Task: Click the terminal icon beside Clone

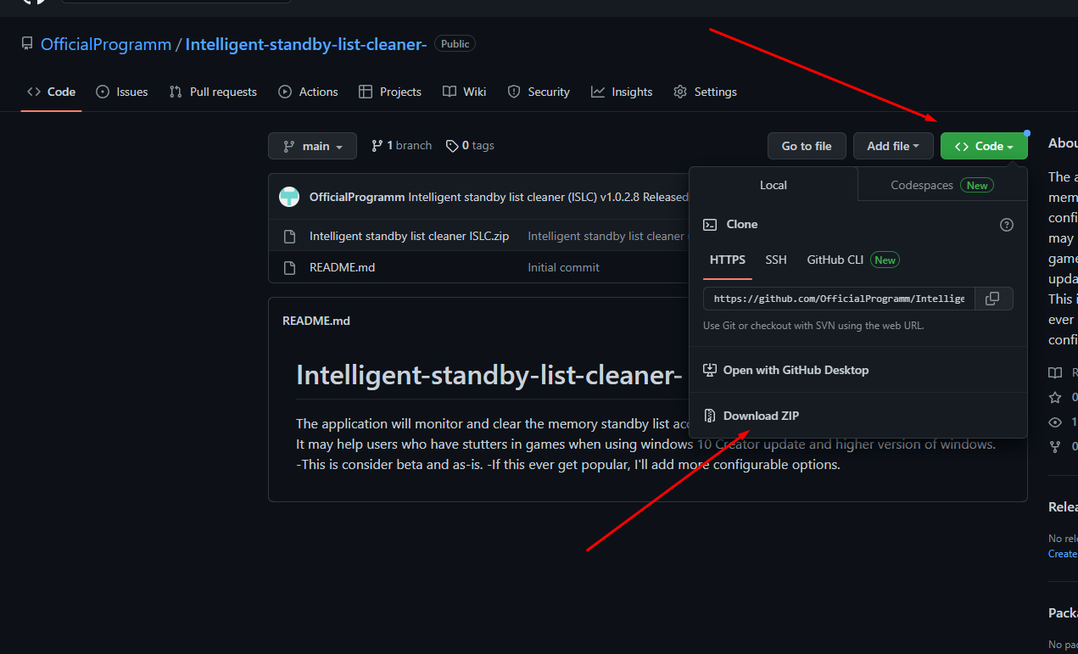Action: [x=711, y=225]
